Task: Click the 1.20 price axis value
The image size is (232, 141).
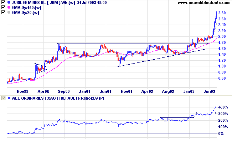Action: [222, 60]
